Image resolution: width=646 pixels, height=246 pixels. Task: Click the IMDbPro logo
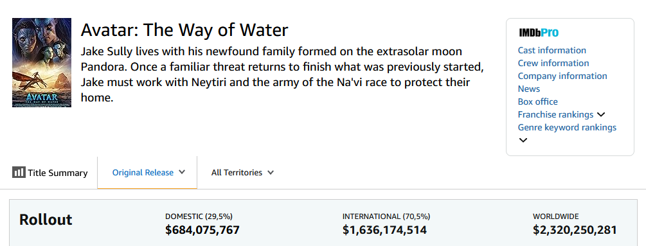coord(539,33)
